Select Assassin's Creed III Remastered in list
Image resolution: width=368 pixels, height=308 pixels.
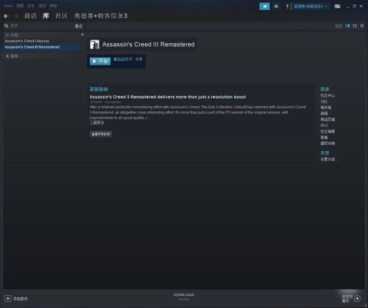[x=42, y=47]
